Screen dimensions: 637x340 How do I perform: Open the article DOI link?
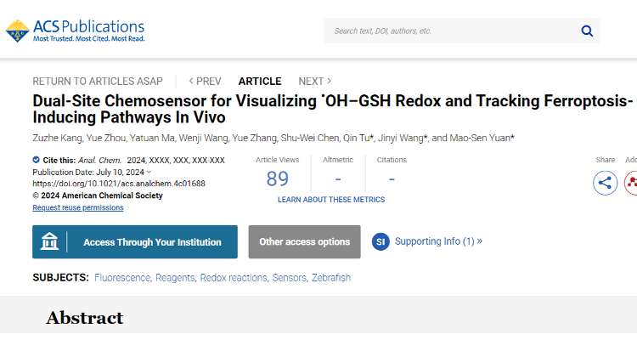click(119, 184)
